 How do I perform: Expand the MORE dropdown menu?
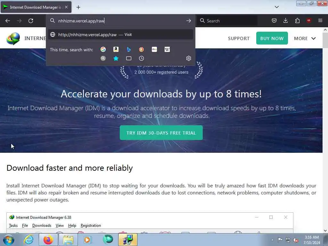tap(305, 38)
